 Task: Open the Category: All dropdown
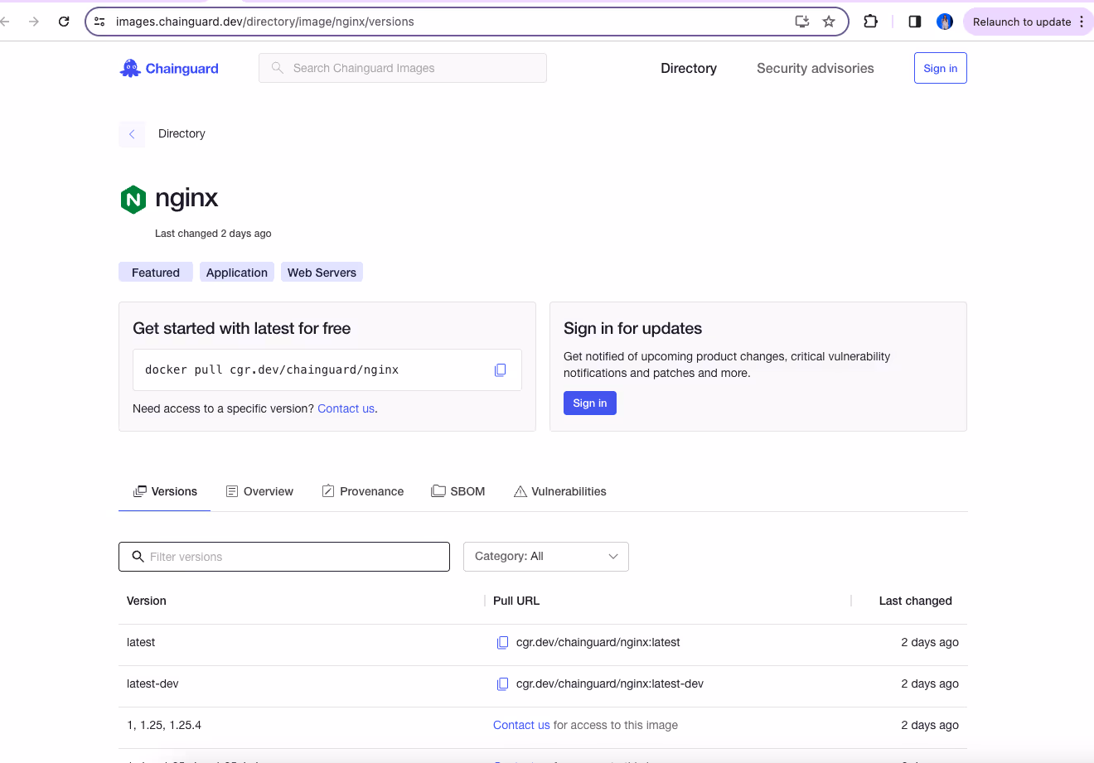click(x=546, y=557)
